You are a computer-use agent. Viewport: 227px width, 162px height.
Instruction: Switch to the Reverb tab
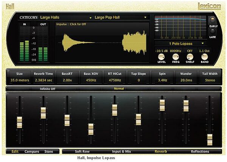pyautogui.click(x=161, y=151)
